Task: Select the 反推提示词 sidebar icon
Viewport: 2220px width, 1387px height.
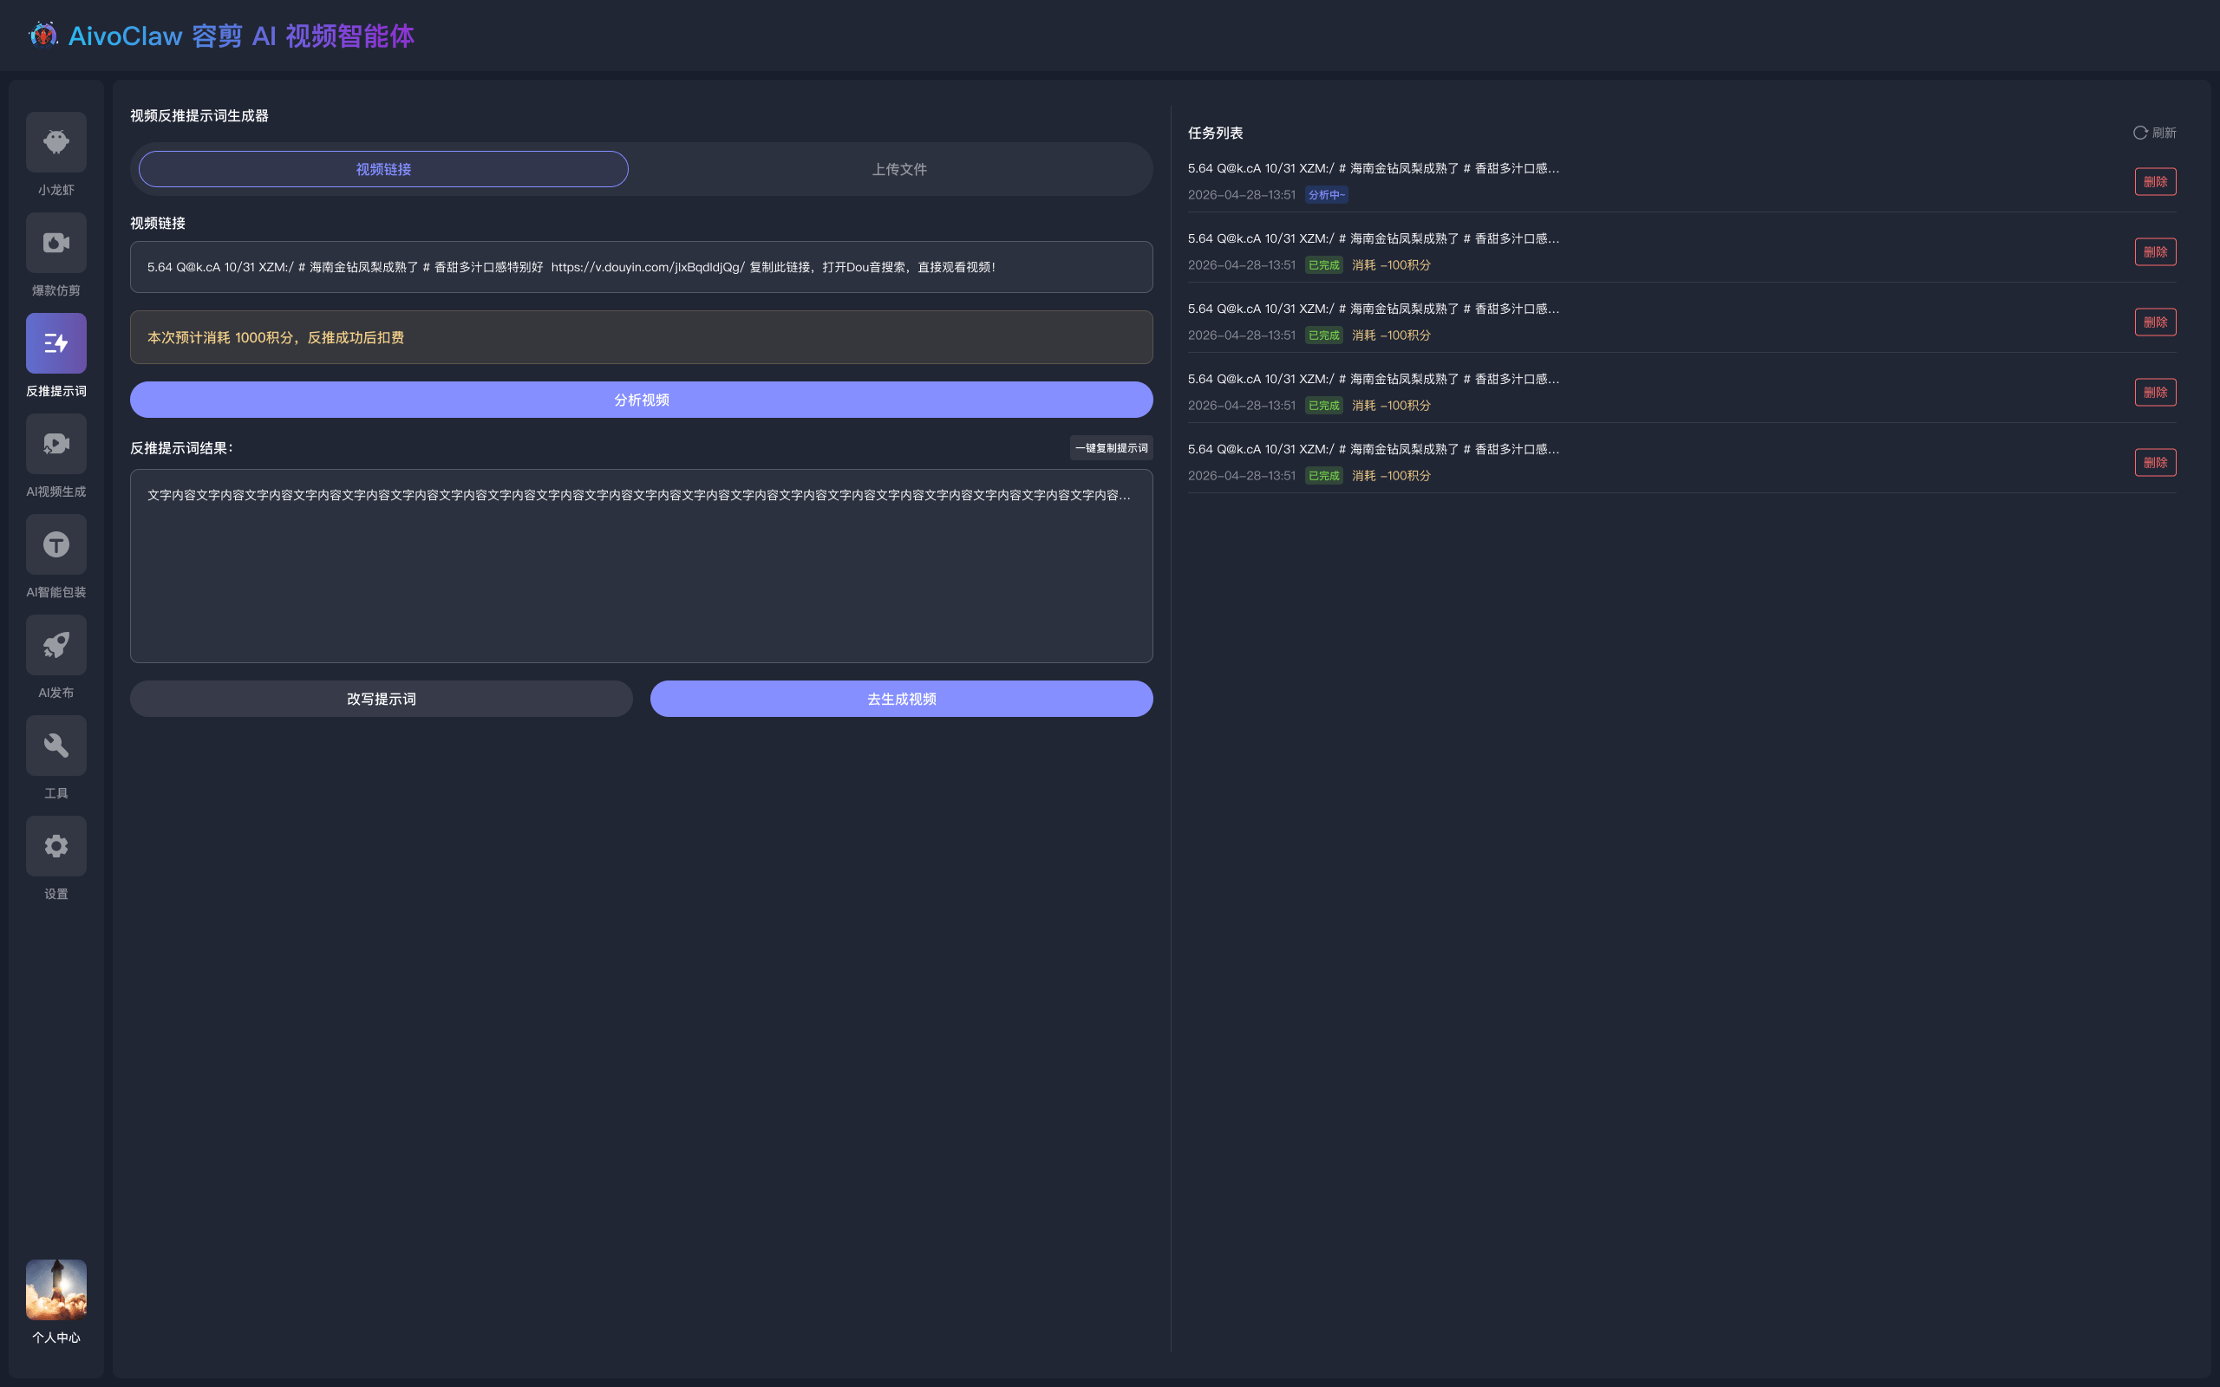Action: pos(56,343)
